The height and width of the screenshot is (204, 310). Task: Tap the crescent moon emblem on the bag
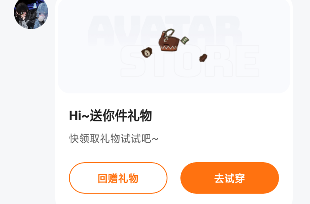click(166, 40)
